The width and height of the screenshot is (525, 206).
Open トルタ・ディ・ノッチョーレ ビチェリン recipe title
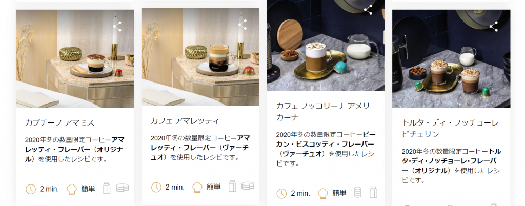pyautogui.click(x=450, y=129)
